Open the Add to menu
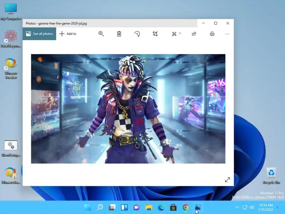The image size is (285, 214). pyautogui.click(x=68, y=34)
